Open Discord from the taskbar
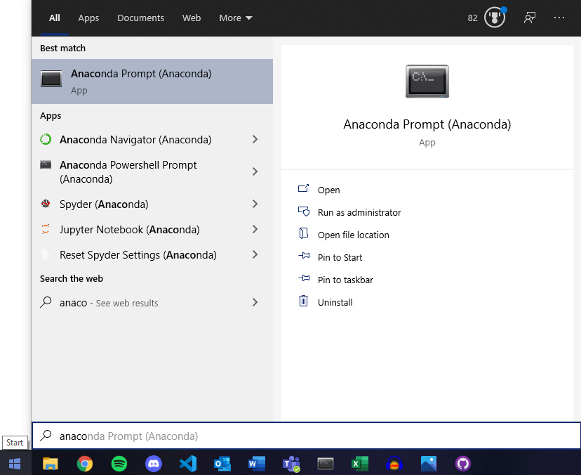 tap(154, 464)
